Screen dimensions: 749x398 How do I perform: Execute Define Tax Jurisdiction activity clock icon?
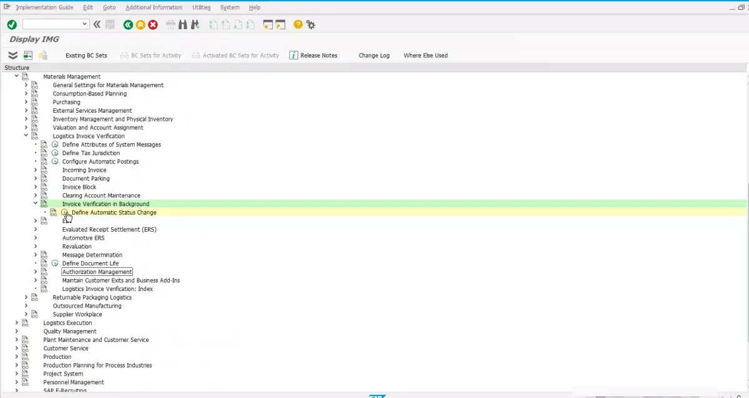point(55,153)
